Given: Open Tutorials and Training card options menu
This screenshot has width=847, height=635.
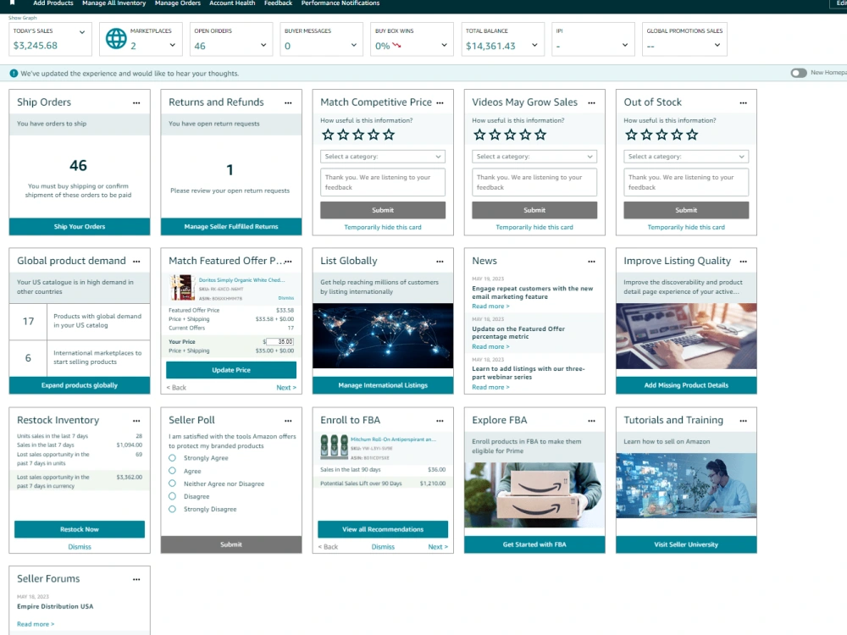Looking at the screenshot, I should [x=744, y=421].
